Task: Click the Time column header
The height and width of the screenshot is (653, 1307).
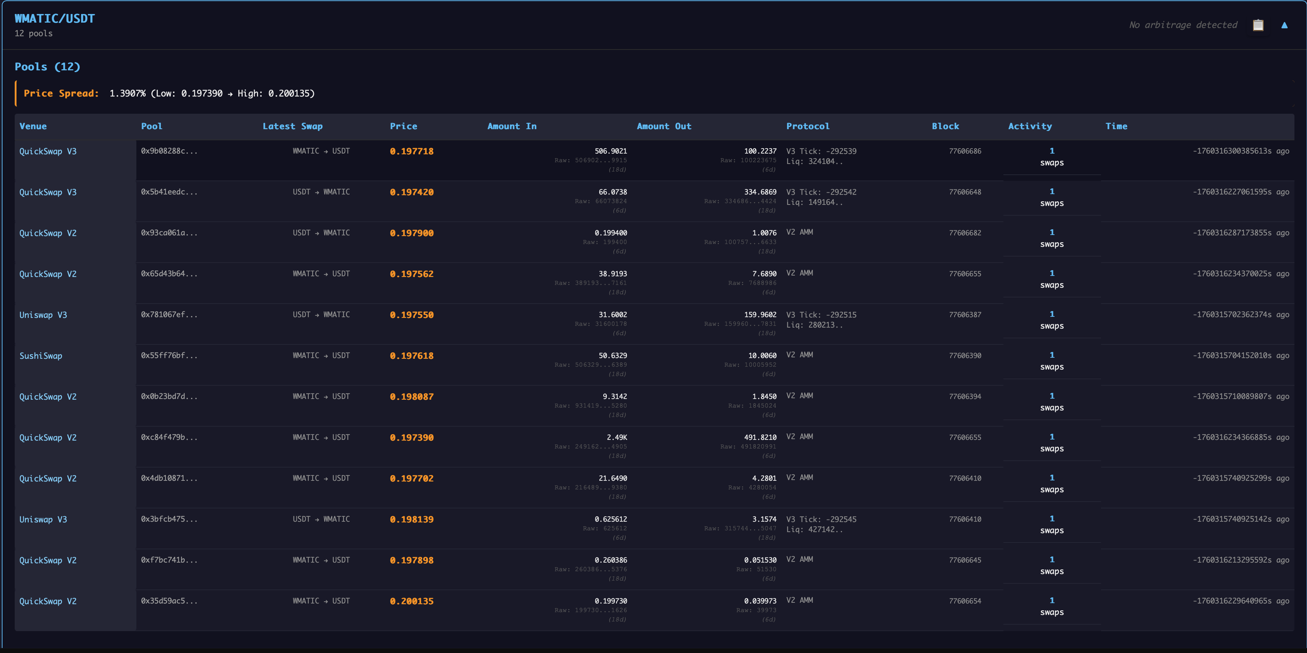Action: click(x=1116, y=126)
